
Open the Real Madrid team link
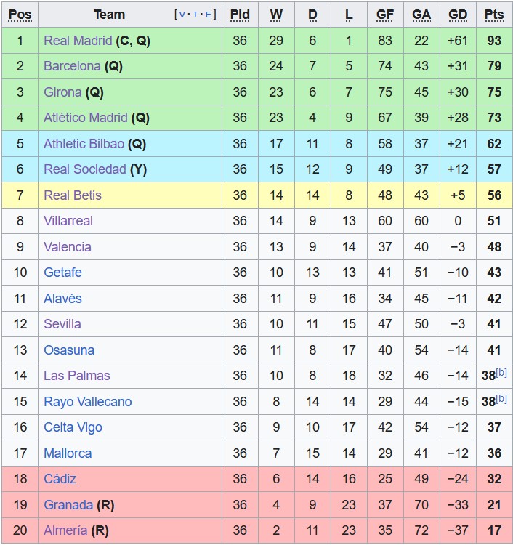point(78,41)
